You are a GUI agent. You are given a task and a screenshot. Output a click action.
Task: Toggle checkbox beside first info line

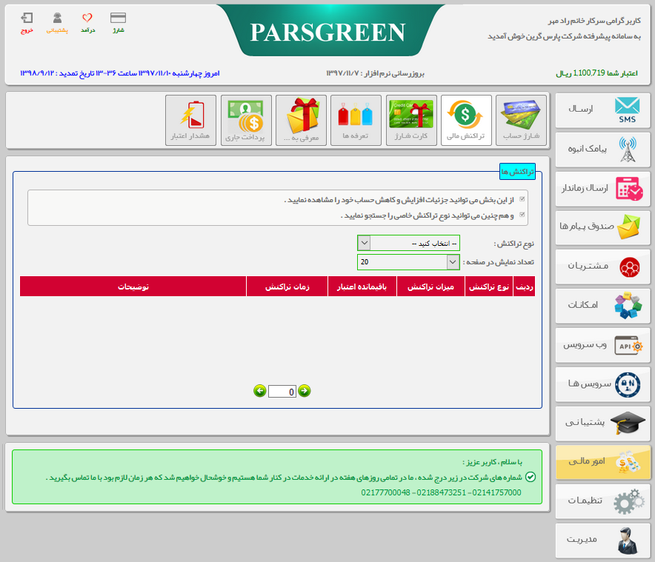[x=523, y=200]
